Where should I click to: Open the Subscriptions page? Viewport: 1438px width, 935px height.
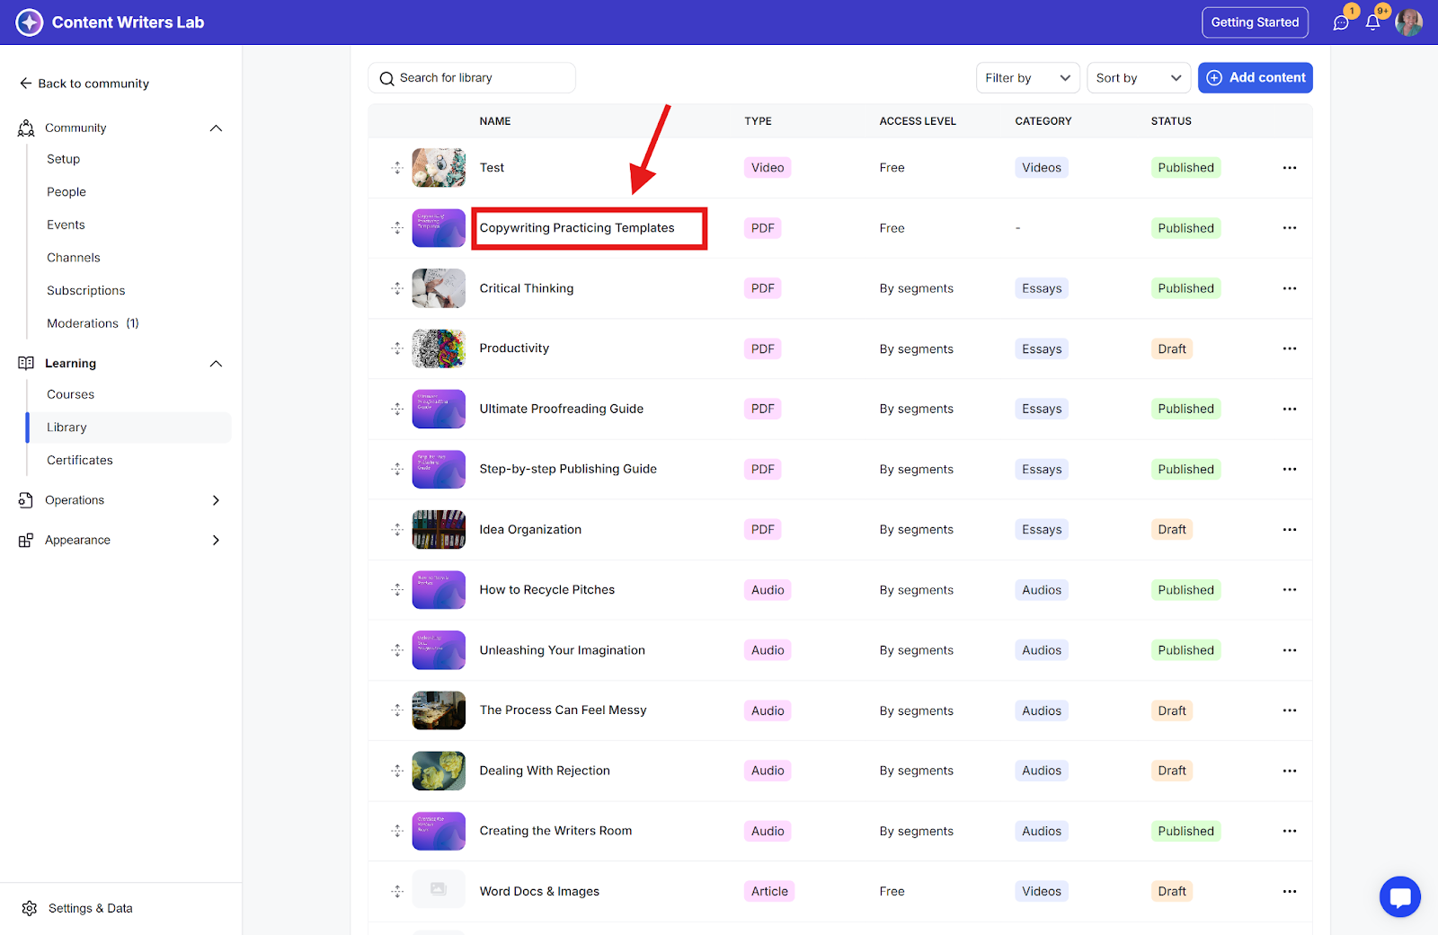pos(86,291)
